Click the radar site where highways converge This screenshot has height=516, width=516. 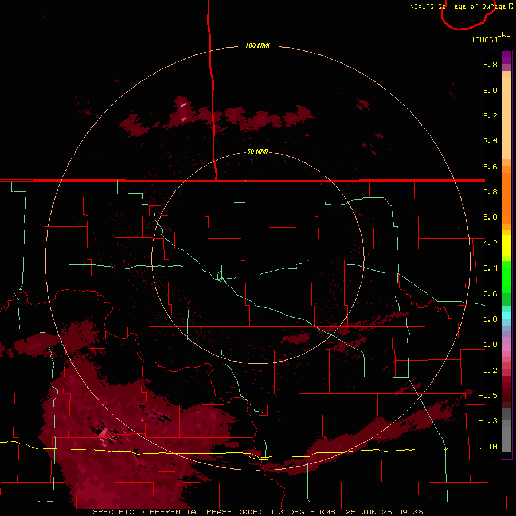pos(222,279)
